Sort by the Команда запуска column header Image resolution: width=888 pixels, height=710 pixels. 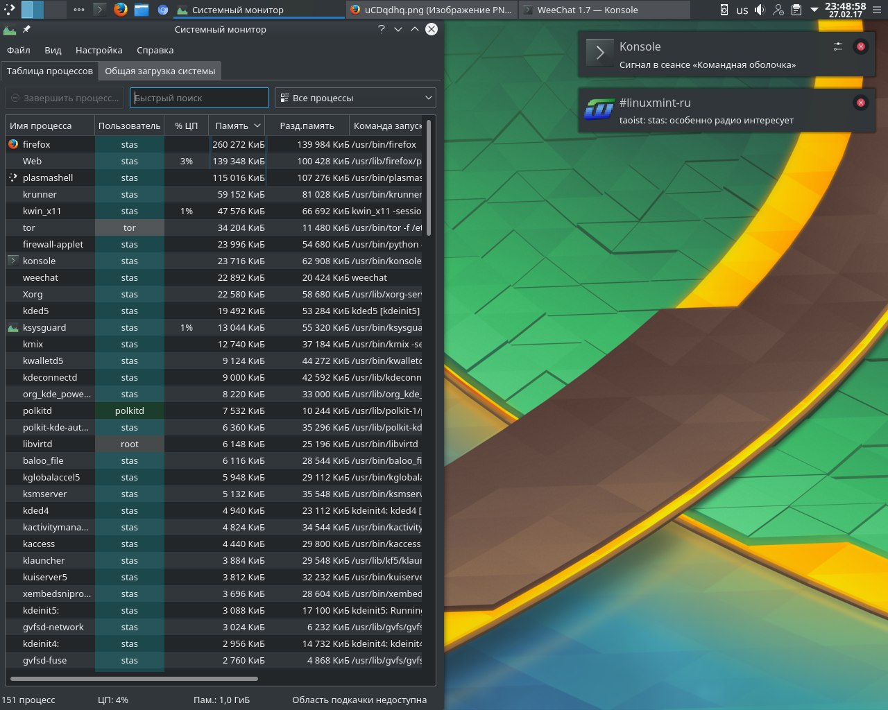[x=387, y=125]
